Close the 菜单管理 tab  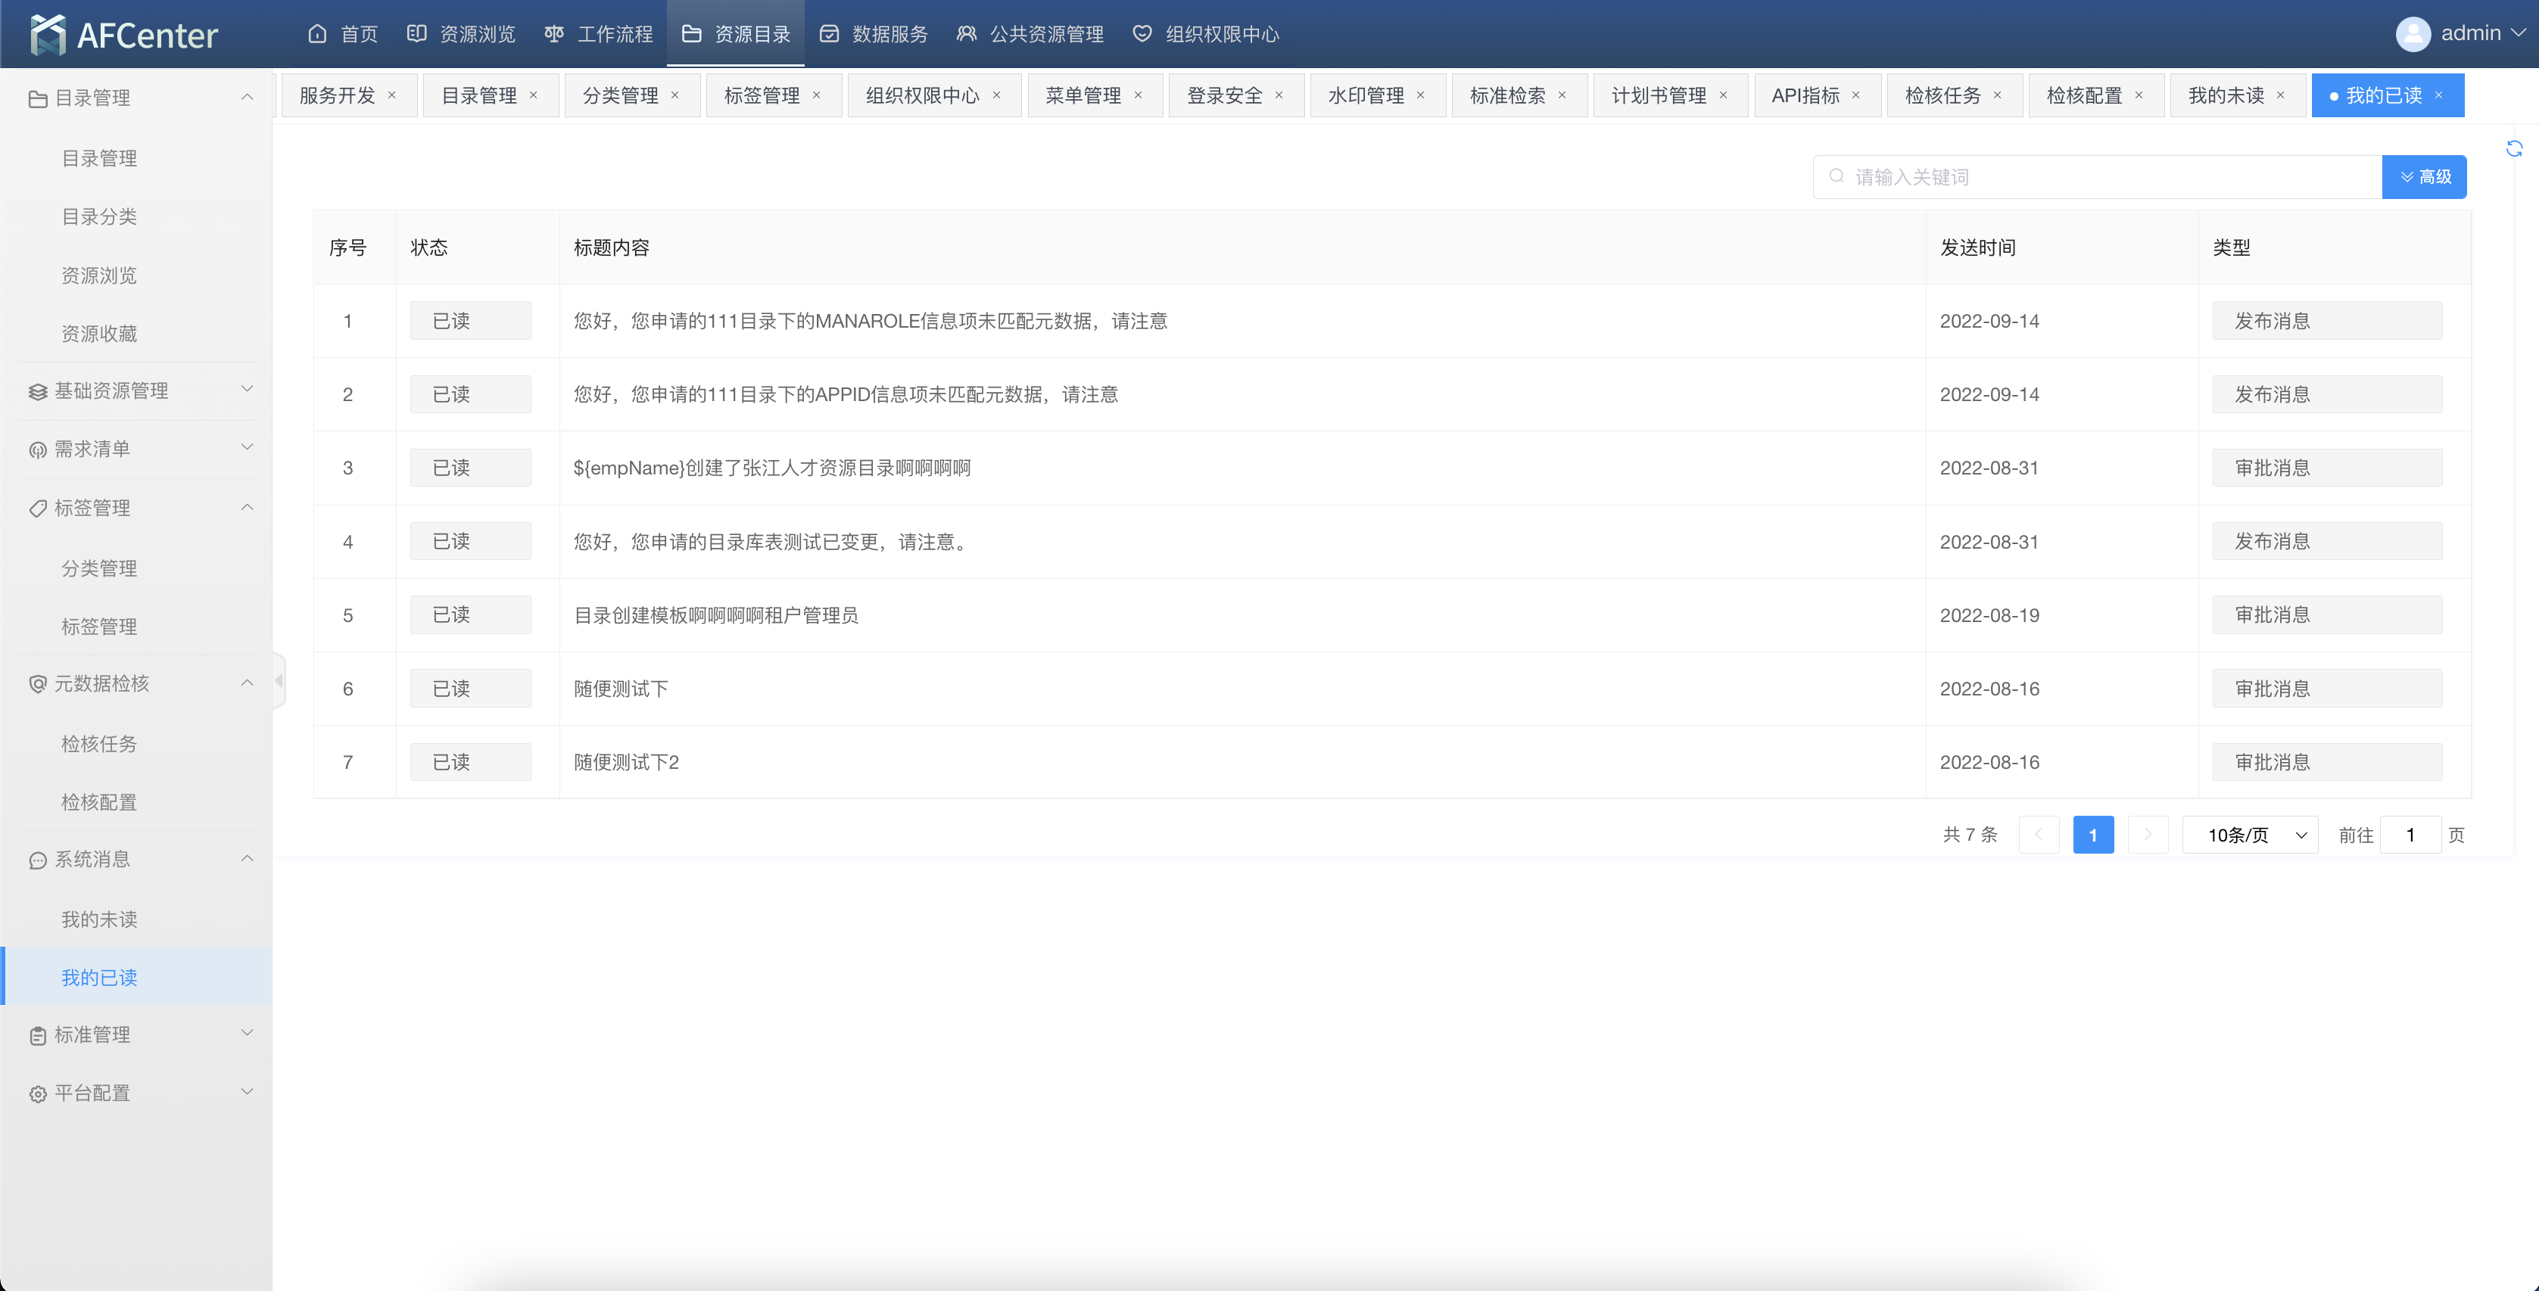point(1139,95)
